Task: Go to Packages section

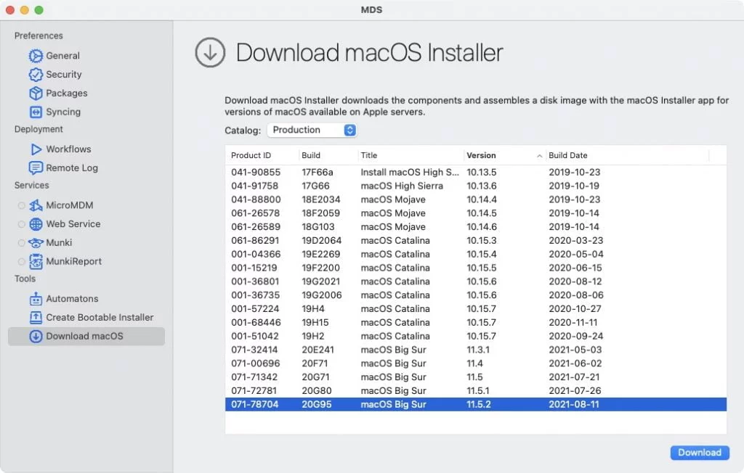Action: tap(66, 94)
